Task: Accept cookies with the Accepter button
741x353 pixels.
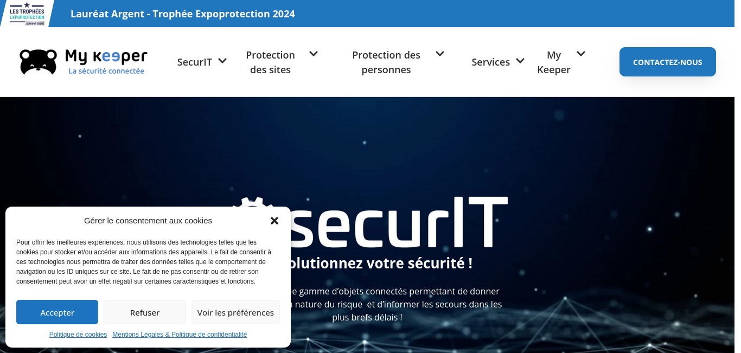Action: (57, 312)
